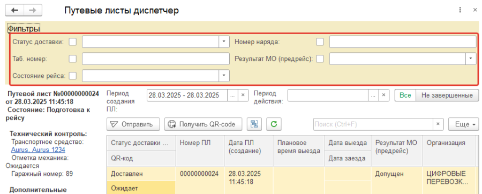Viewport: 482px width, 194px height.
Task: Click the Период действия input field
Action: point(328,95)
